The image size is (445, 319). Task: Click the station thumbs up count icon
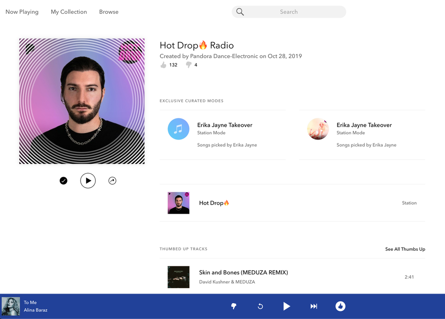click(163, 65)
